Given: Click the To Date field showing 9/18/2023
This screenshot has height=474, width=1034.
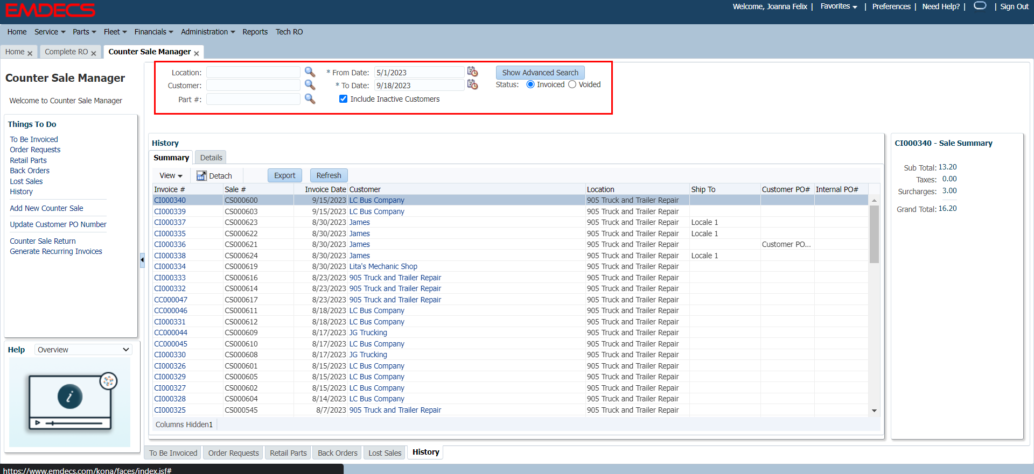Looking at the screenshot, I should coord(419,85).
